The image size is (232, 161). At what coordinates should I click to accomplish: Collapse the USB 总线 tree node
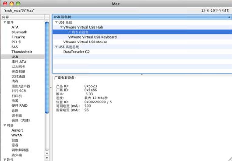56,22
